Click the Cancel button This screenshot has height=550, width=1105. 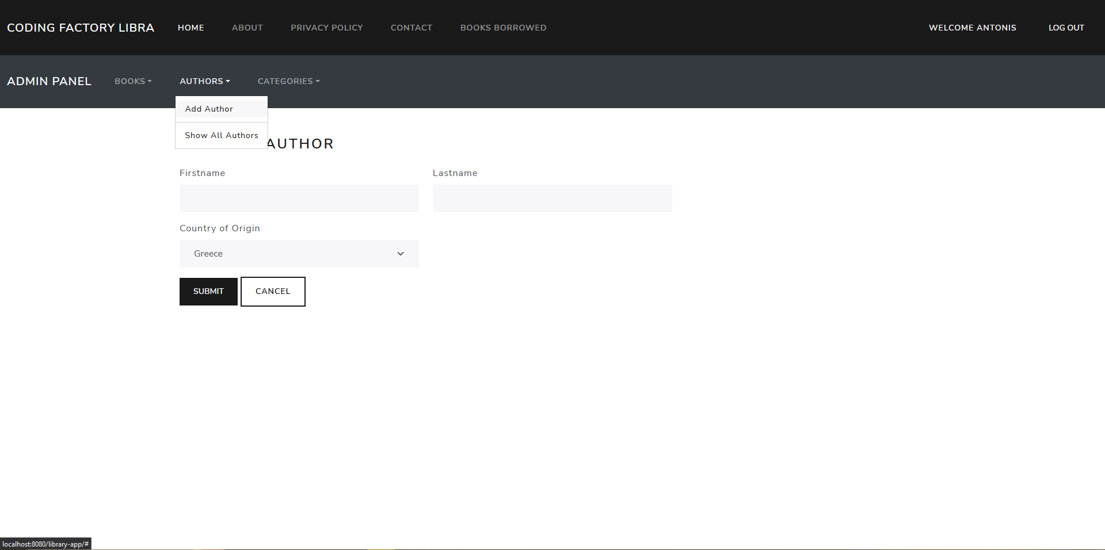tap(273, 292)
